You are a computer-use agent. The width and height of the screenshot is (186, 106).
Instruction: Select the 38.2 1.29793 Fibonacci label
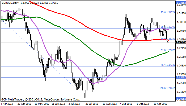pos(168,27)
